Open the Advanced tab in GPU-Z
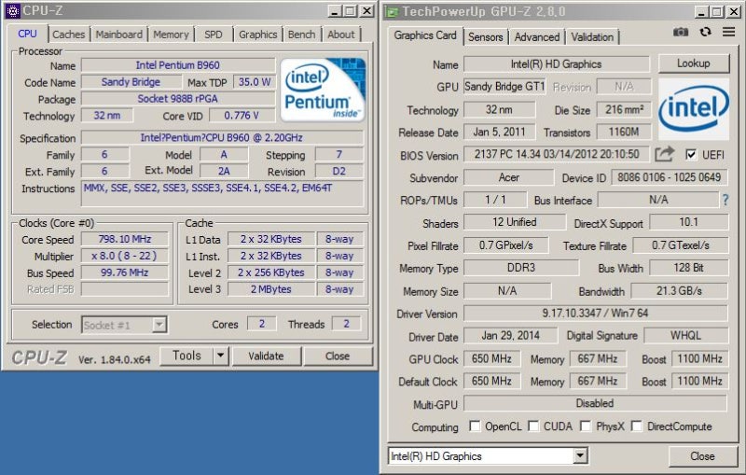 click(537, 36)
